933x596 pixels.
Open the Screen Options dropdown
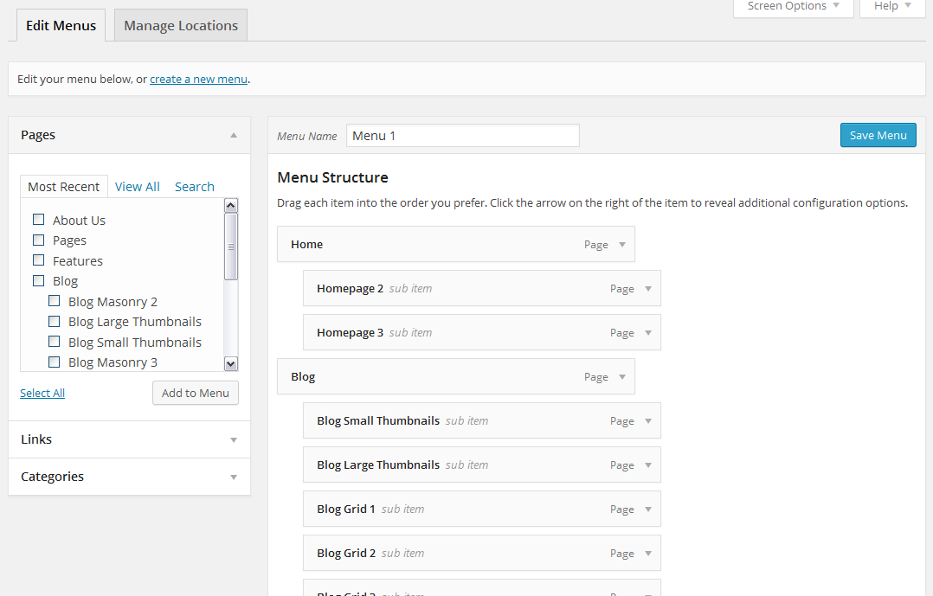[x=793, y=6]
